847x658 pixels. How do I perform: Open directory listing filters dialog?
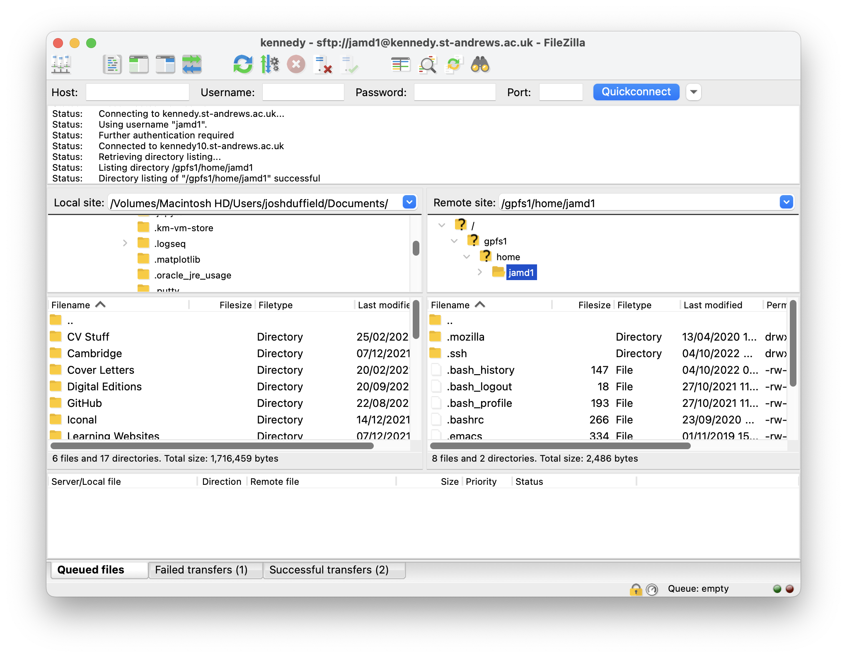[400, 65]
